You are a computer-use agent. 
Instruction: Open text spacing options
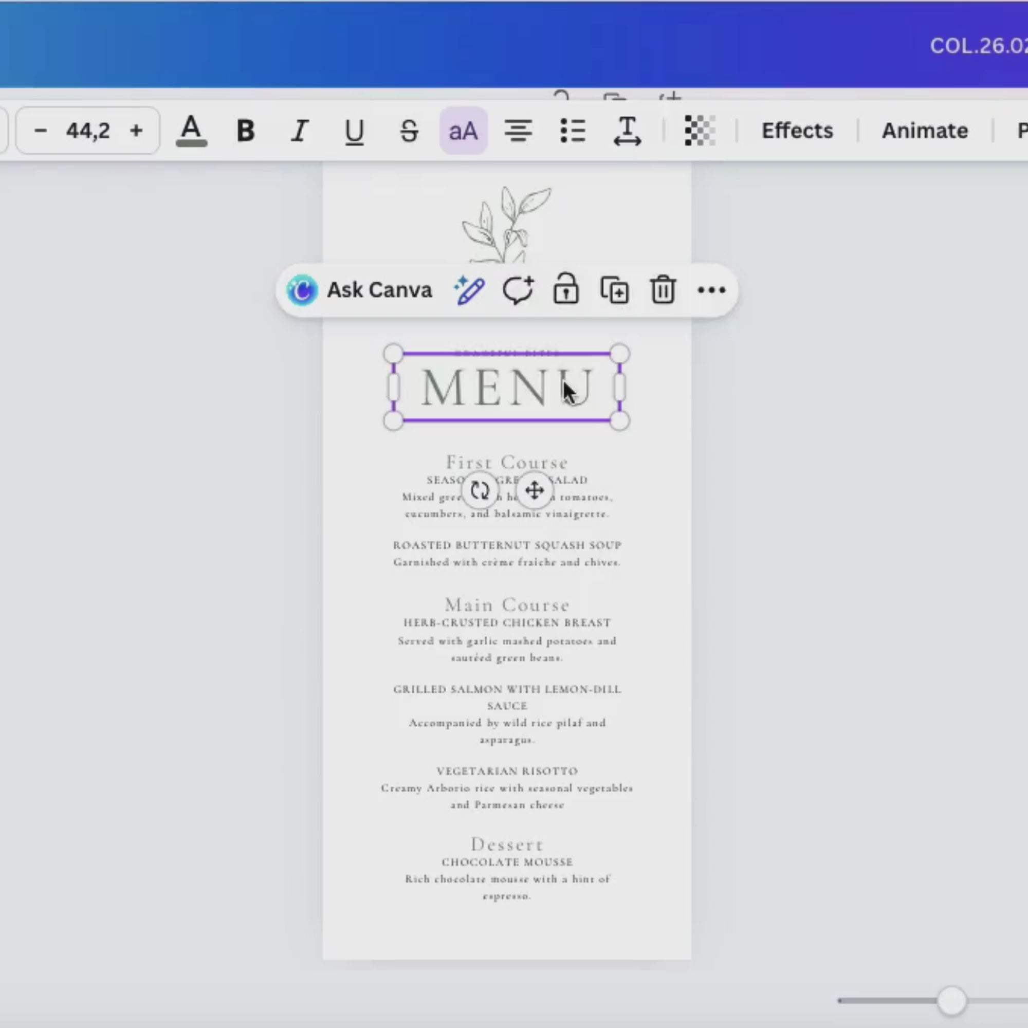coord(627,131)
